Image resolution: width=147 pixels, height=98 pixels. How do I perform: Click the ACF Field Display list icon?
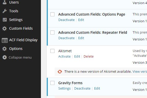[5, 40]
